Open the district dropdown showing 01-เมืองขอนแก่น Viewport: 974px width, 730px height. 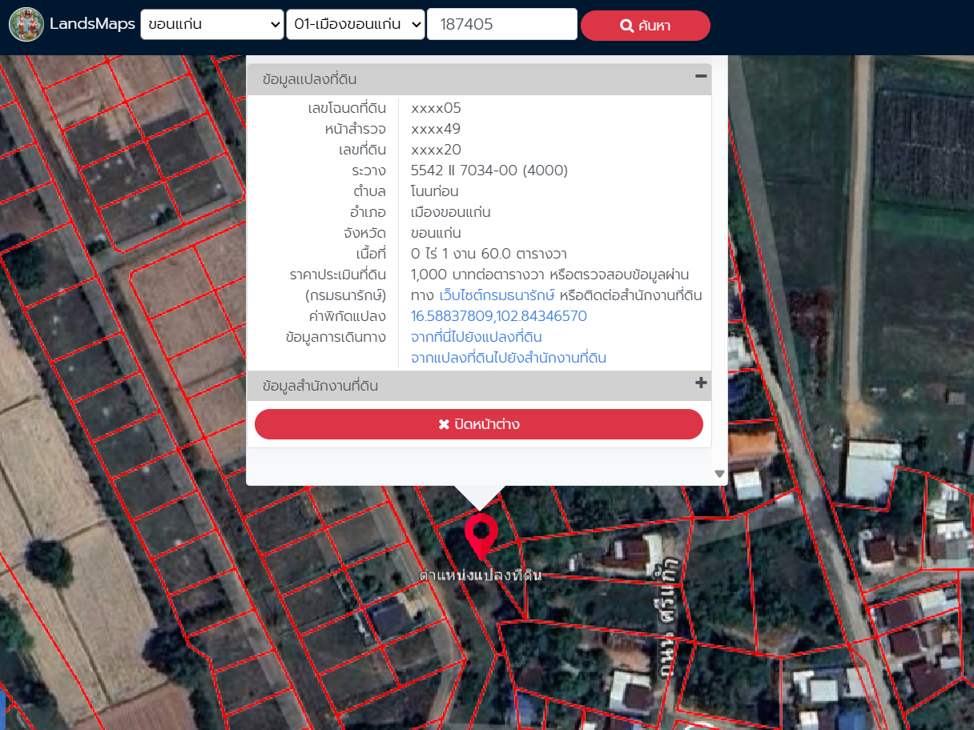click(x=355, y=24)
